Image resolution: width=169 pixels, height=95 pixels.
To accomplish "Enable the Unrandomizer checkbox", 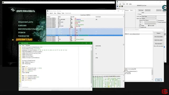I will click(x=157, y=21).
